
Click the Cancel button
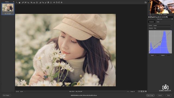[160, 95]
